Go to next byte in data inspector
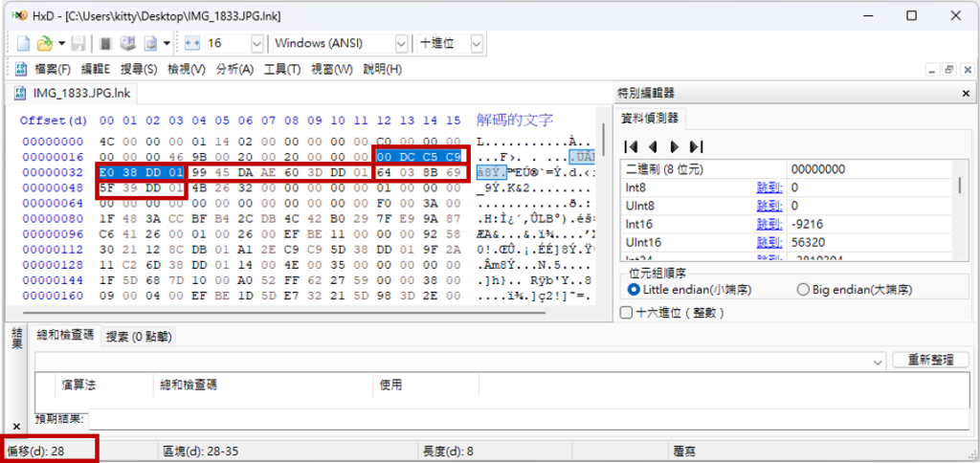 [675, 146]
